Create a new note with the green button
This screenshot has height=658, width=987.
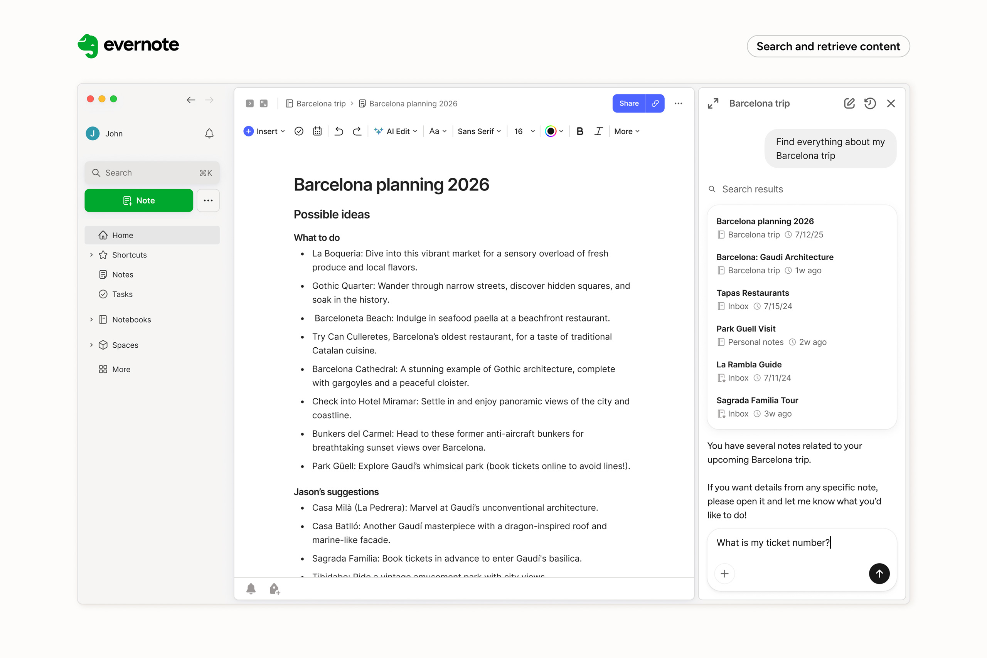tap(139, 200)
